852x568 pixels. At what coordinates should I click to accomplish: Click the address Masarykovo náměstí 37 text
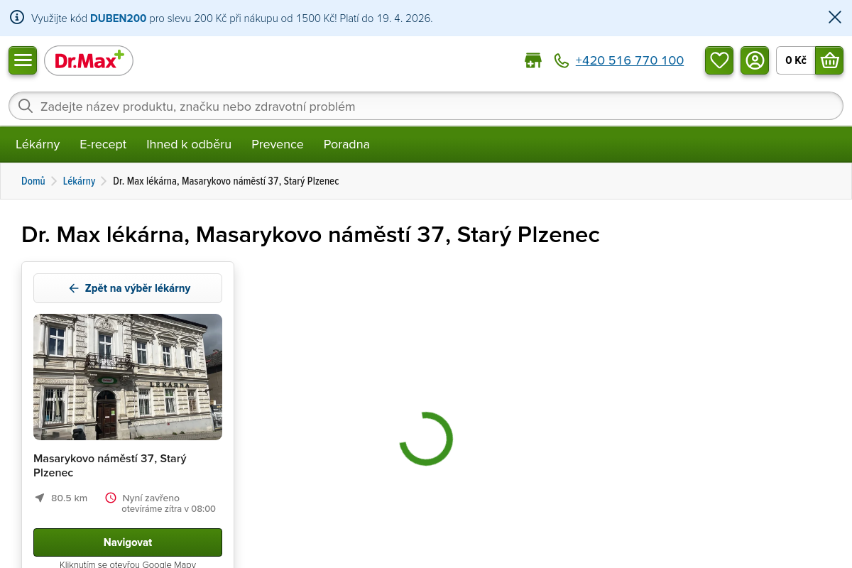click(110, 466)
